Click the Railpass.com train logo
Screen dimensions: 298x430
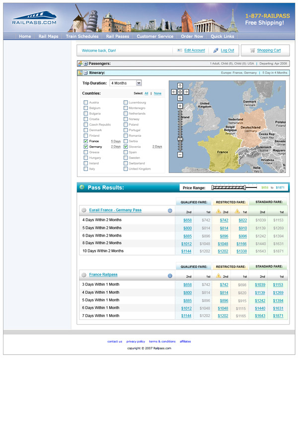pyautogui.click(x=34, y=18)
